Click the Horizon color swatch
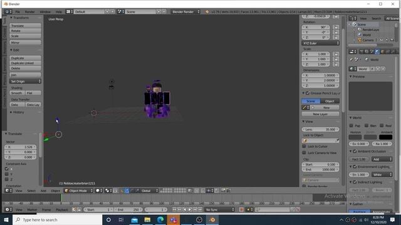The image size is (401, 225). point(355,137)
